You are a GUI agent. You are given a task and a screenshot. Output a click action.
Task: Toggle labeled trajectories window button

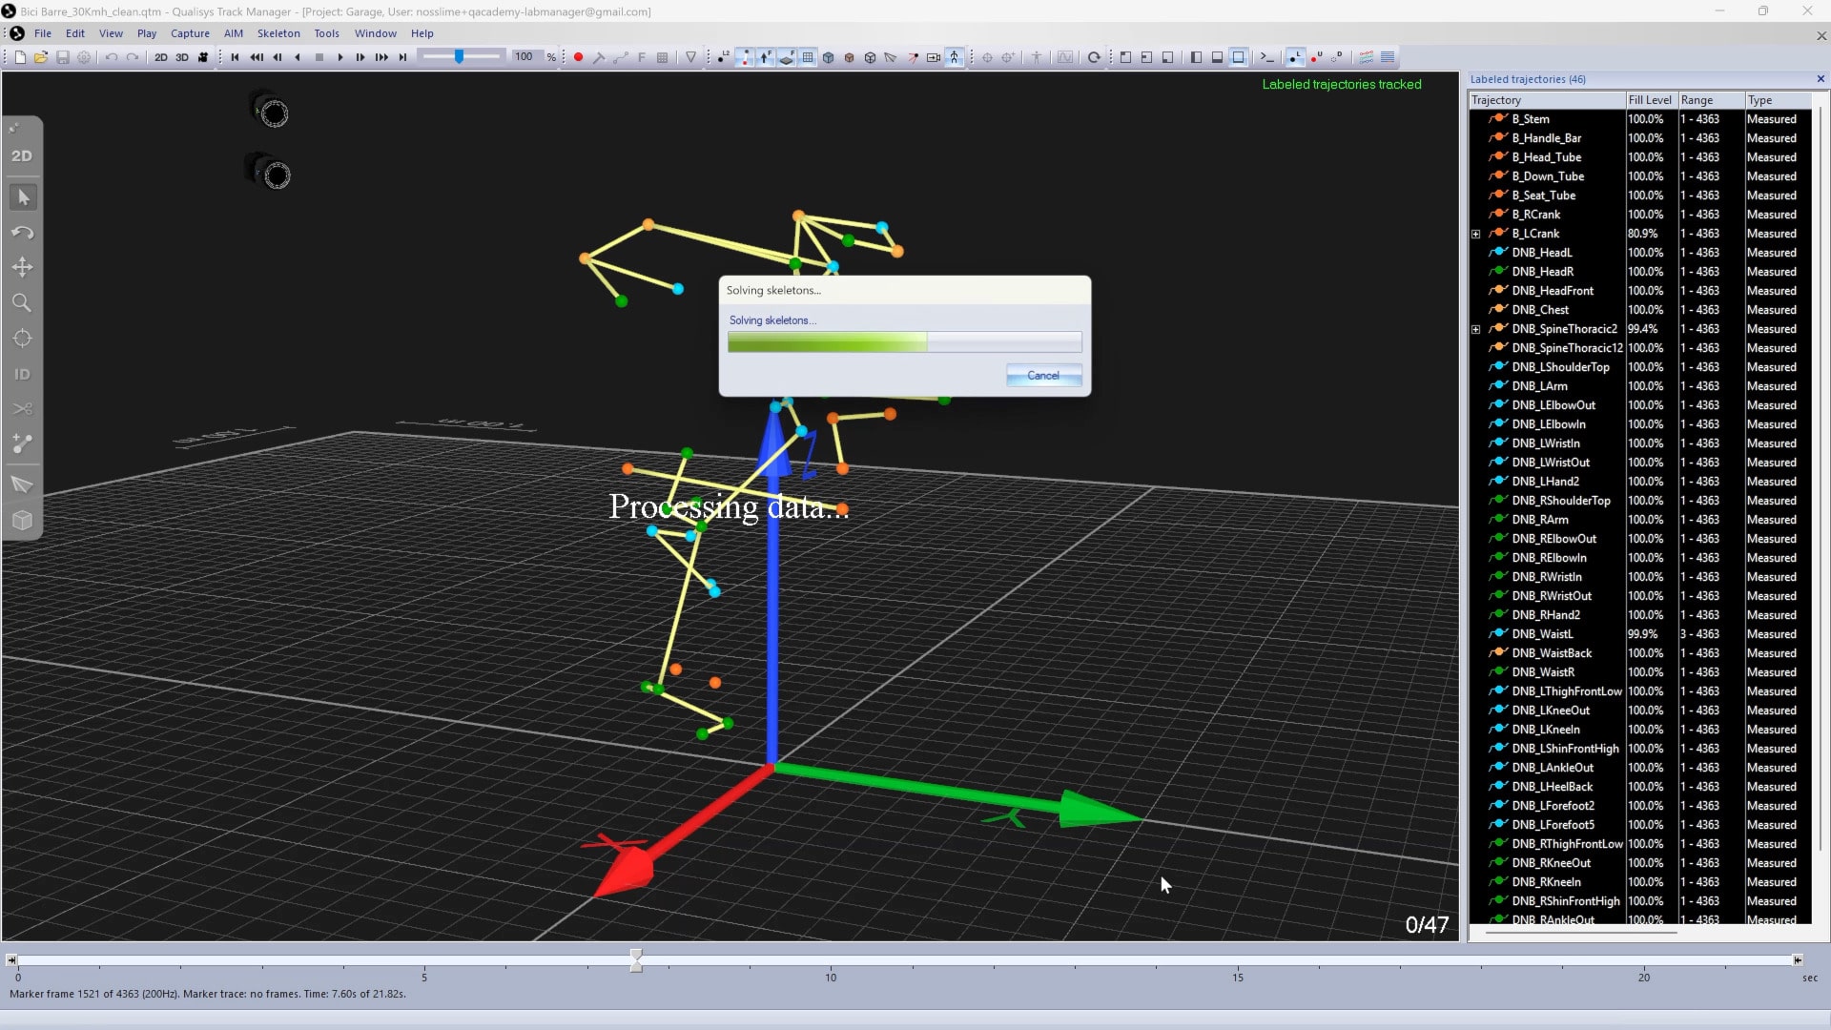[x=1295, y=57]
